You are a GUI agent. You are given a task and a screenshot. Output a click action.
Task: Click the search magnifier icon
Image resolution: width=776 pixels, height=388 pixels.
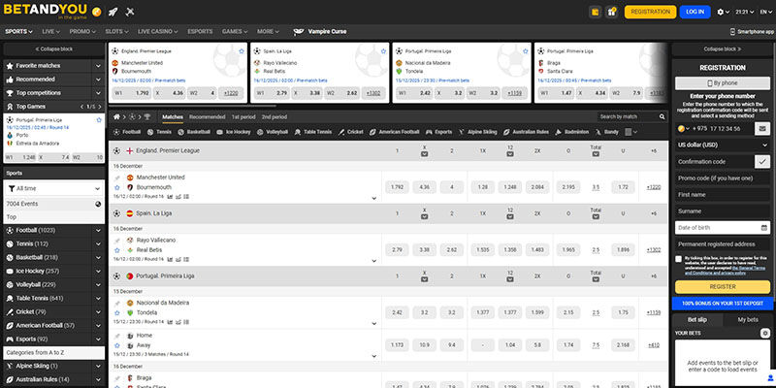[663, 116]
